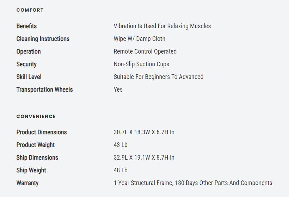
Task: Click the 'Yes' value for Transportation Wheels
Action: (x=118, y=90)
